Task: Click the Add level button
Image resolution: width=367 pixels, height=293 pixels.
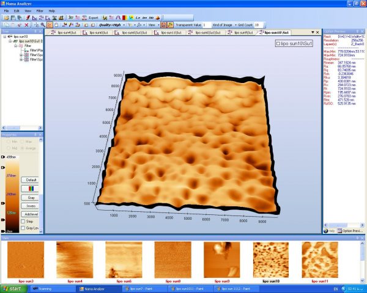Action: tap(31, 214)
